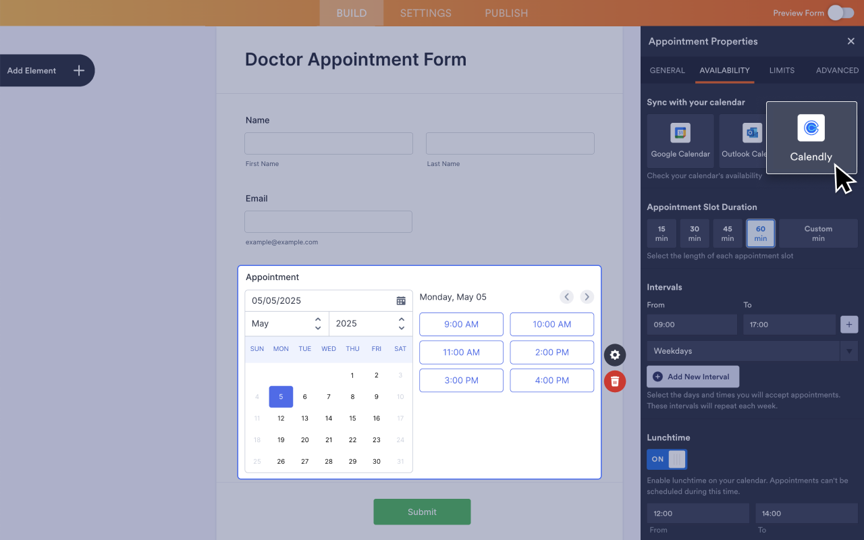864x540 pixels.
Task: Turn off the Lunchtime toggle
Action: [666, 459]
